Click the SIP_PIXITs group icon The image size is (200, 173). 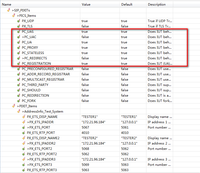[9, 10]
